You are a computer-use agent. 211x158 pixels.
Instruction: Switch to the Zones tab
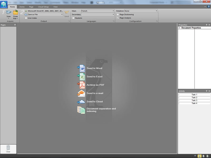point(22,7)
